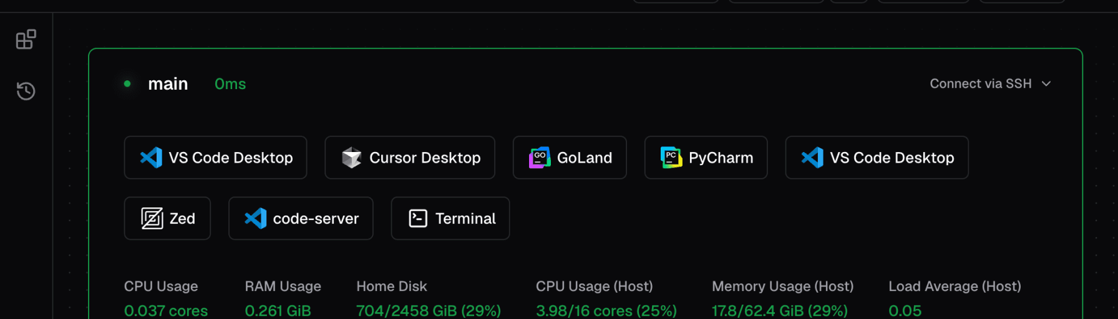
Task: Click the 0ms latency indicator
Action: (230, 84)
